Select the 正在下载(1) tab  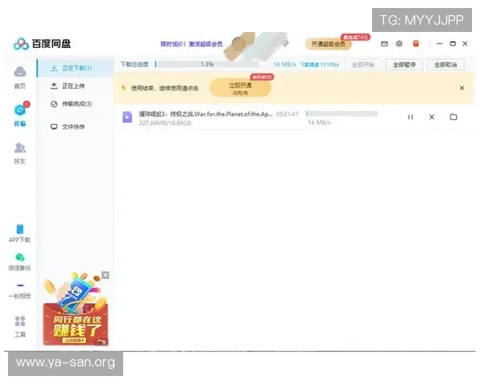point(75,68)
